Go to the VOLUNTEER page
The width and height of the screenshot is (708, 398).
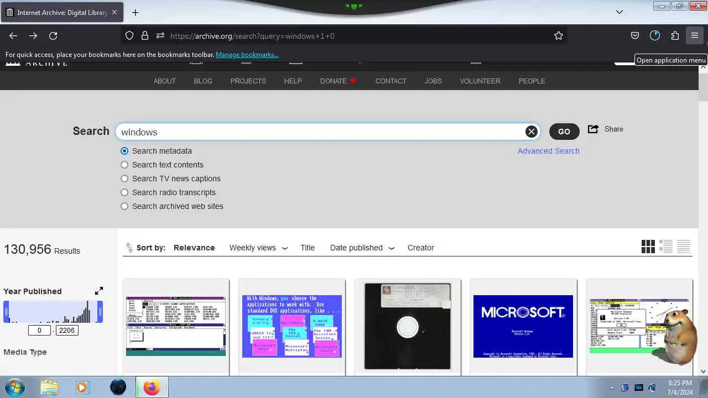click(480, 81)
